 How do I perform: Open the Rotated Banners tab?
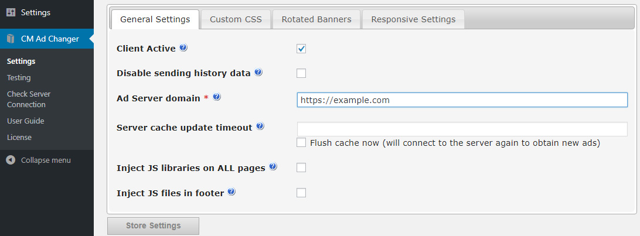[316, 19]
